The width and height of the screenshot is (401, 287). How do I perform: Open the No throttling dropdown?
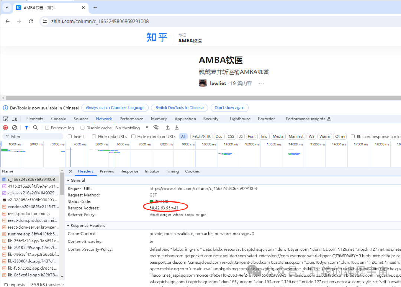132,128
